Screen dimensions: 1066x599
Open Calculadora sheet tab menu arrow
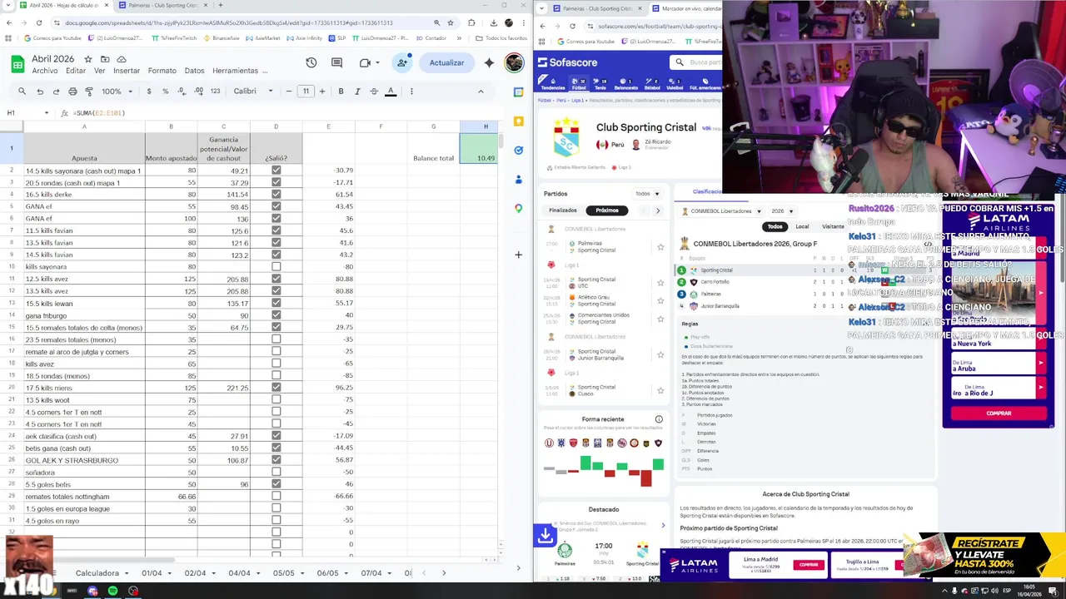point(127,573)
